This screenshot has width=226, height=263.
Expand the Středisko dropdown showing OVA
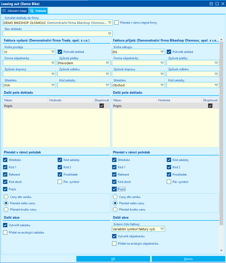[53, 85]
